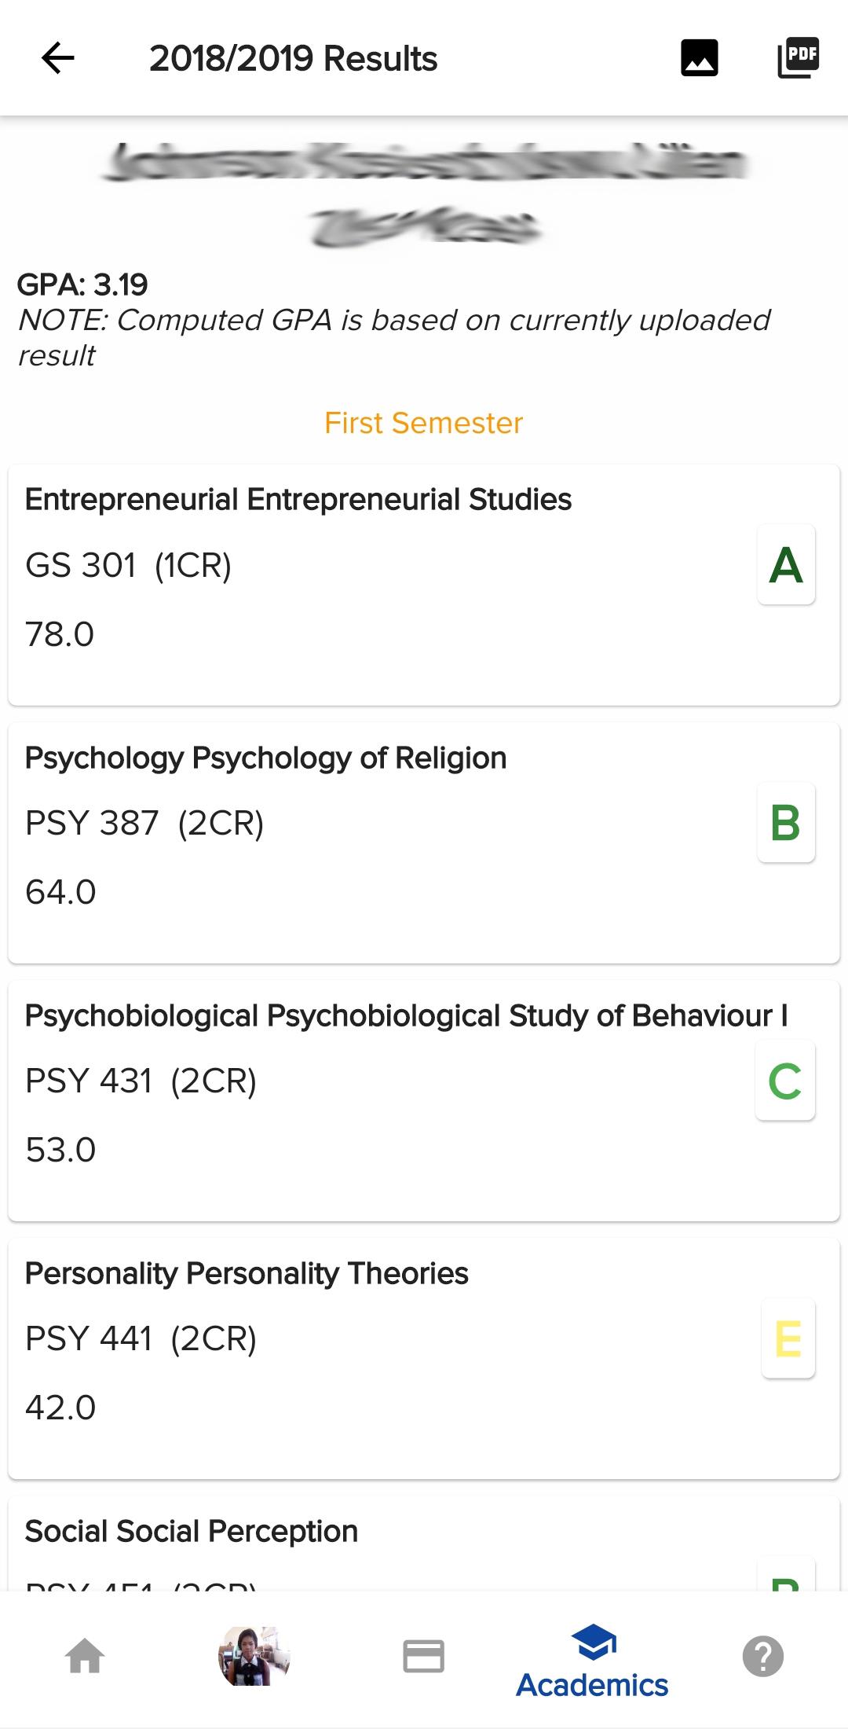This screenshot has height=1729, width=848.
Task: Open the Entrepreneurial Studies course card
Action: click(x=424, y=585)
